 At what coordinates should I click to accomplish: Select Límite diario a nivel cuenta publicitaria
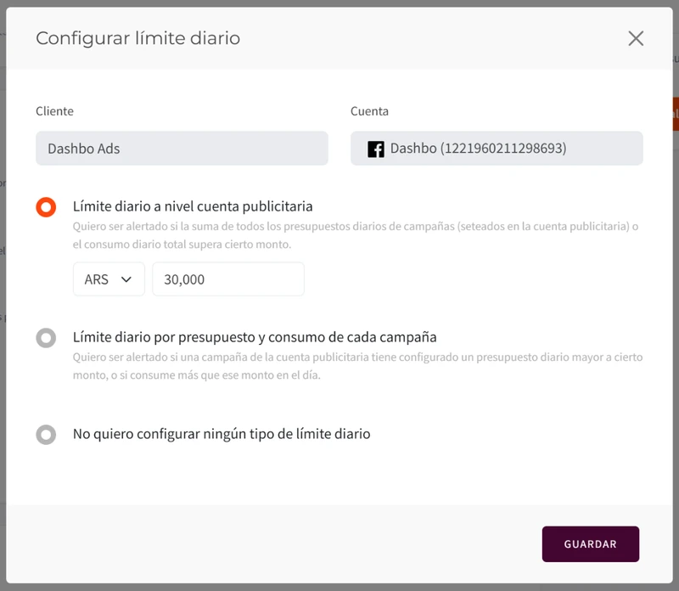(46, 206)
